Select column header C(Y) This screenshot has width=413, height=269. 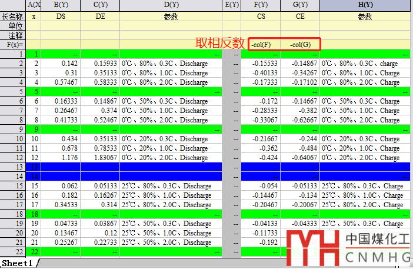100,5
